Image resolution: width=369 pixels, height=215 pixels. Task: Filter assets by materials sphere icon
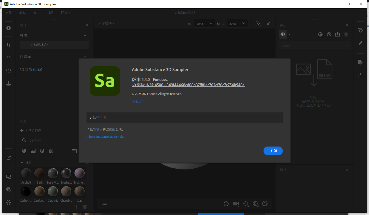[x=24, y=151]
